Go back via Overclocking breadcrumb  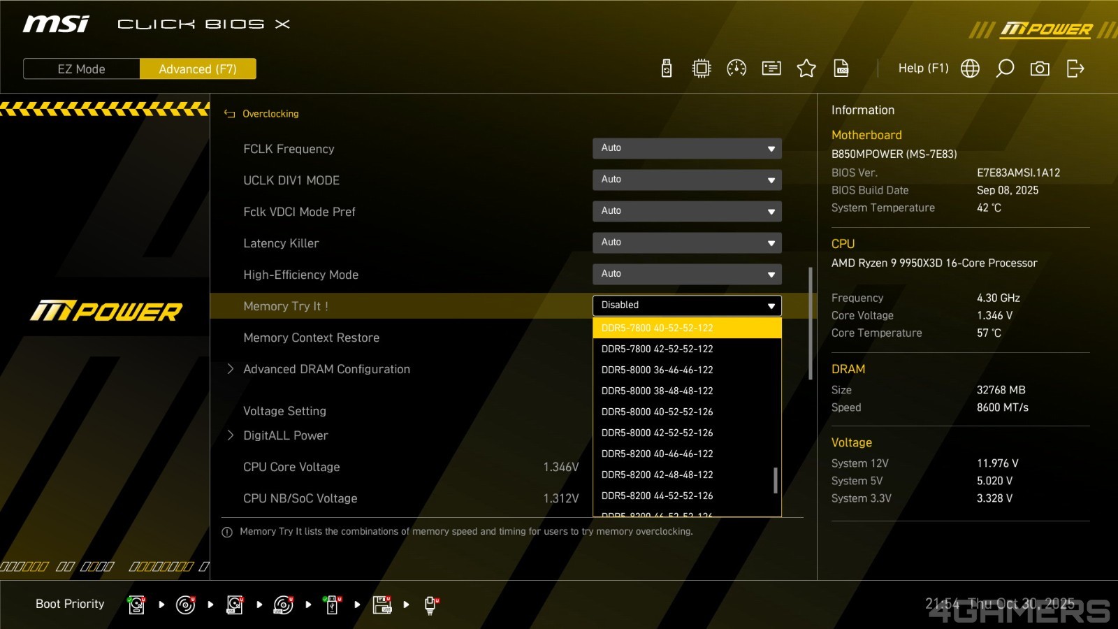coord(270,114)
